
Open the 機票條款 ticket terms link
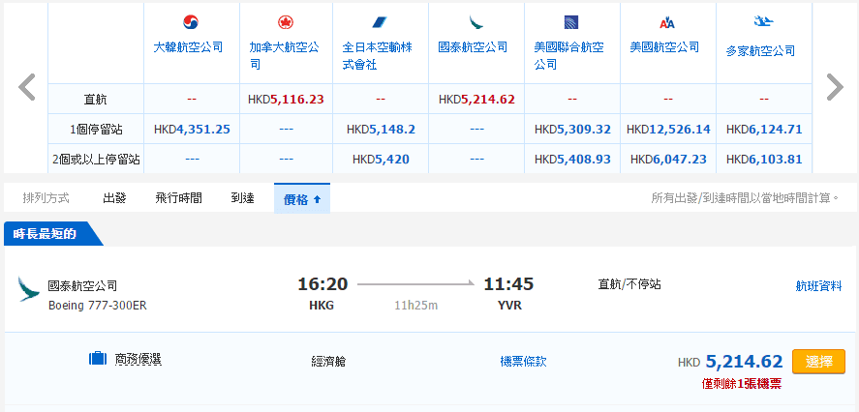tap(523, 362)
